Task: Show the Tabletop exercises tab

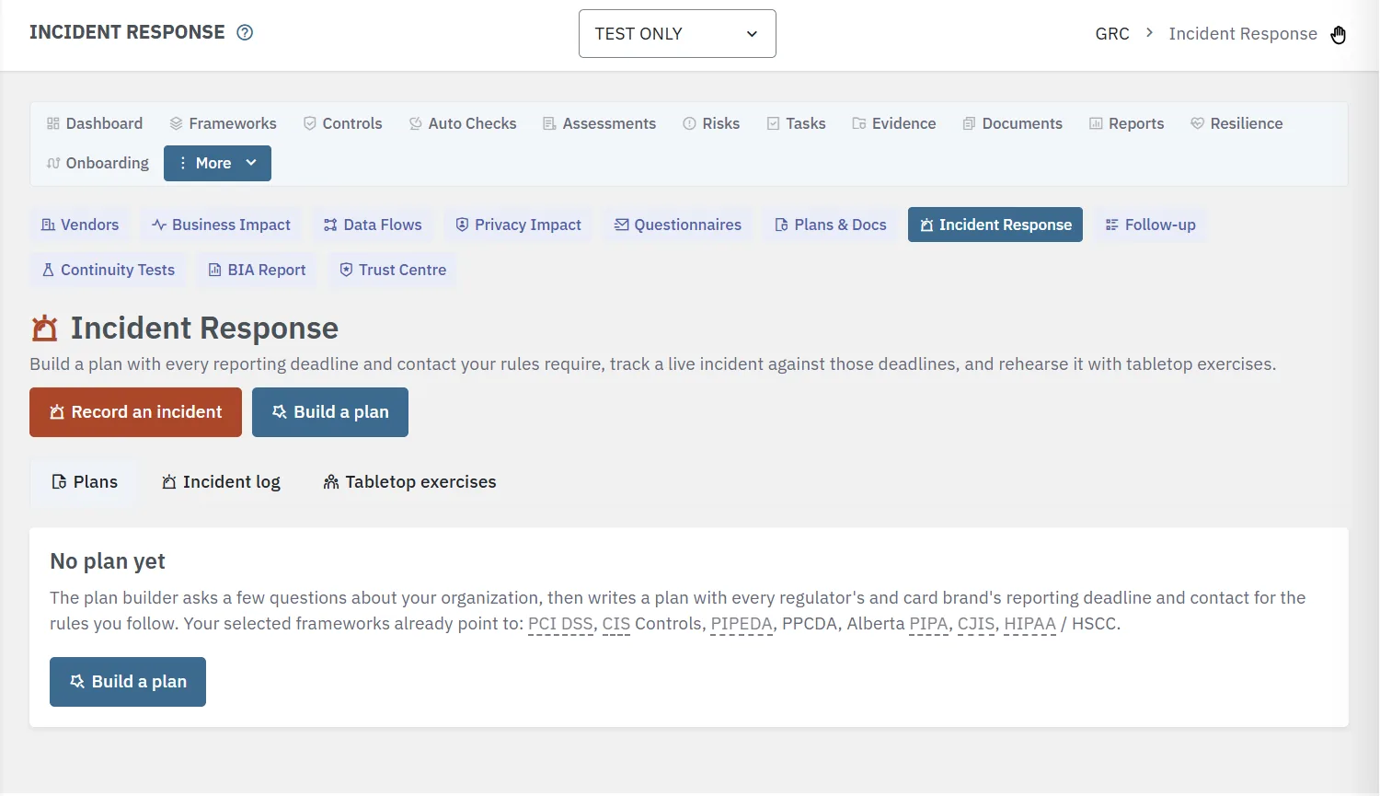Action: [409, 482]
